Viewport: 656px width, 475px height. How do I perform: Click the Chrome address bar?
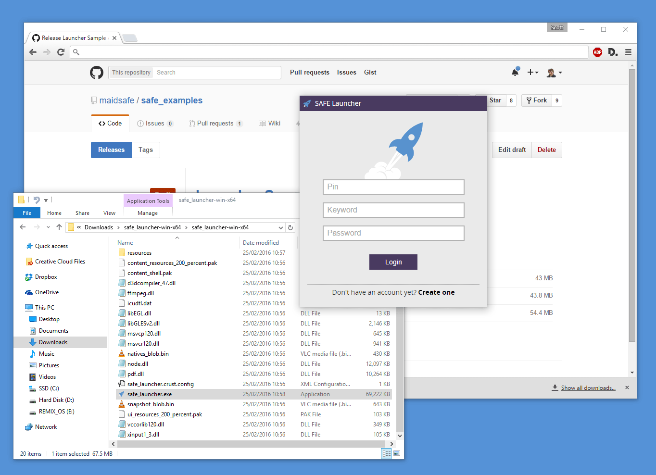click(329, 52)
